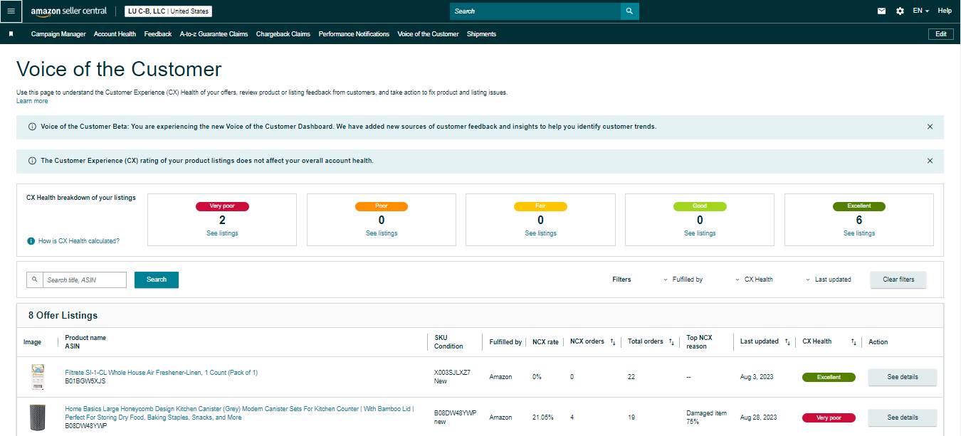Click info icon in the Beta notice banner

pos(32,127)
